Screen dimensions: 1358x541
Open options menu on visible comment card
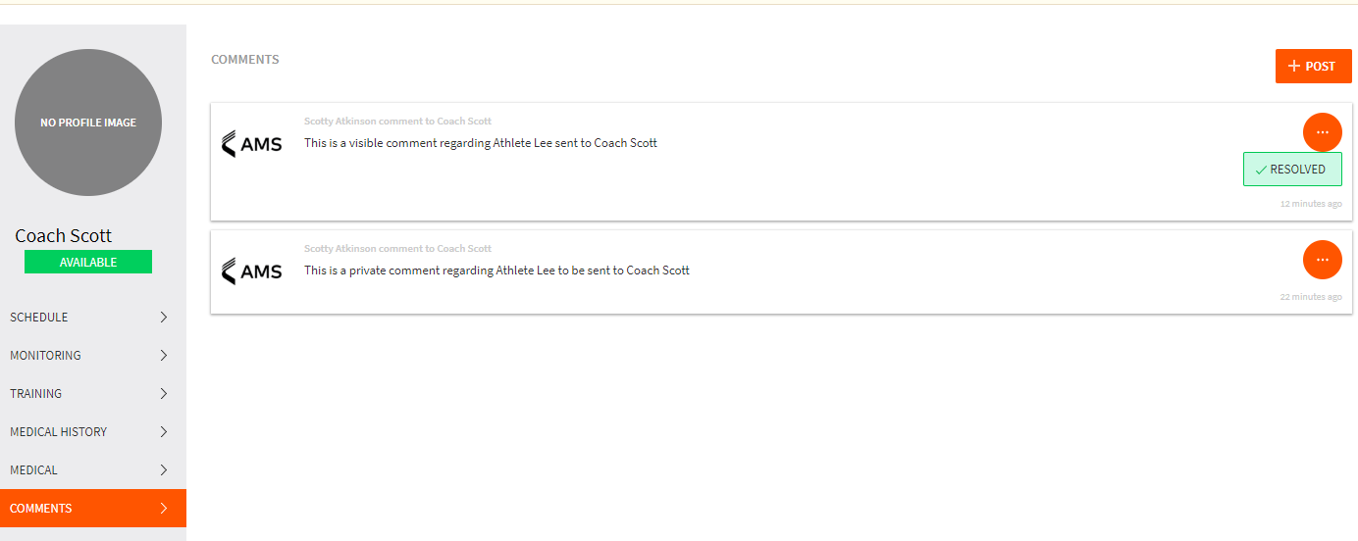pos(1322,131)
